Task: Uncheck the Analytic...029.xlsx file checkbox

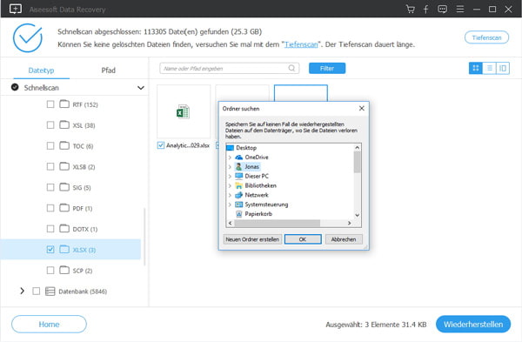Action: point(161,145)
